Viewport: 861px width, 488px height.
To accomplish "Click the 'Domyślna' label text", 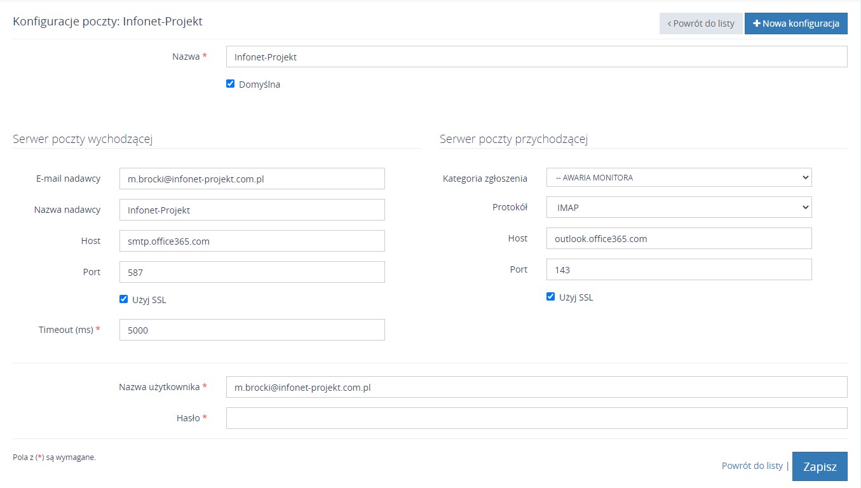I will click(259, 84).
